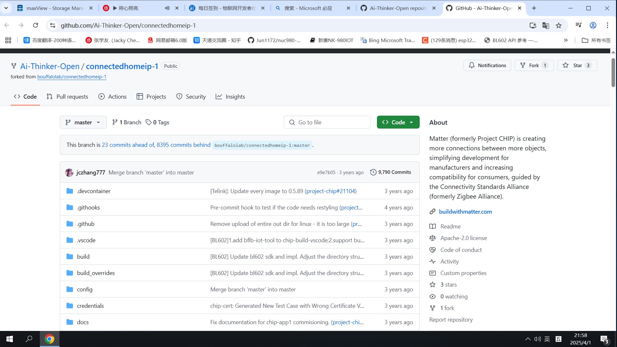Open the buildwithmatter.com link
The image size is (617, 347).
(465, 211)
